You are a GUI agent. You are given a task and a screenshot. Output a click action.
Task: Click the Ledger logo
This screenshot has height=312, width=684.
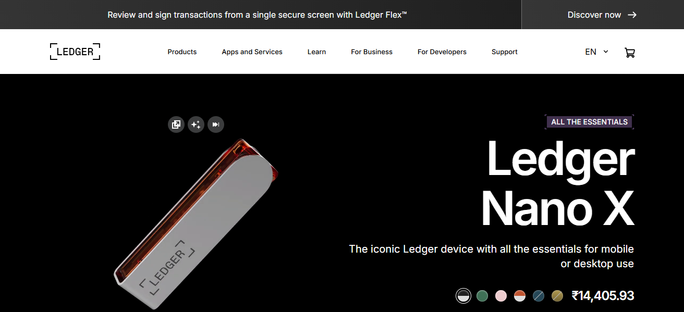(75, 52)
